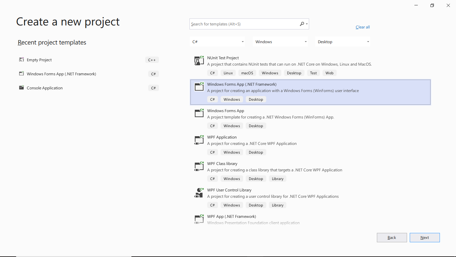Image resolution: width=456 pixels, height=257 pixels.
Task: Open the Desktop project type dropdown
Action: click(343, 42)
